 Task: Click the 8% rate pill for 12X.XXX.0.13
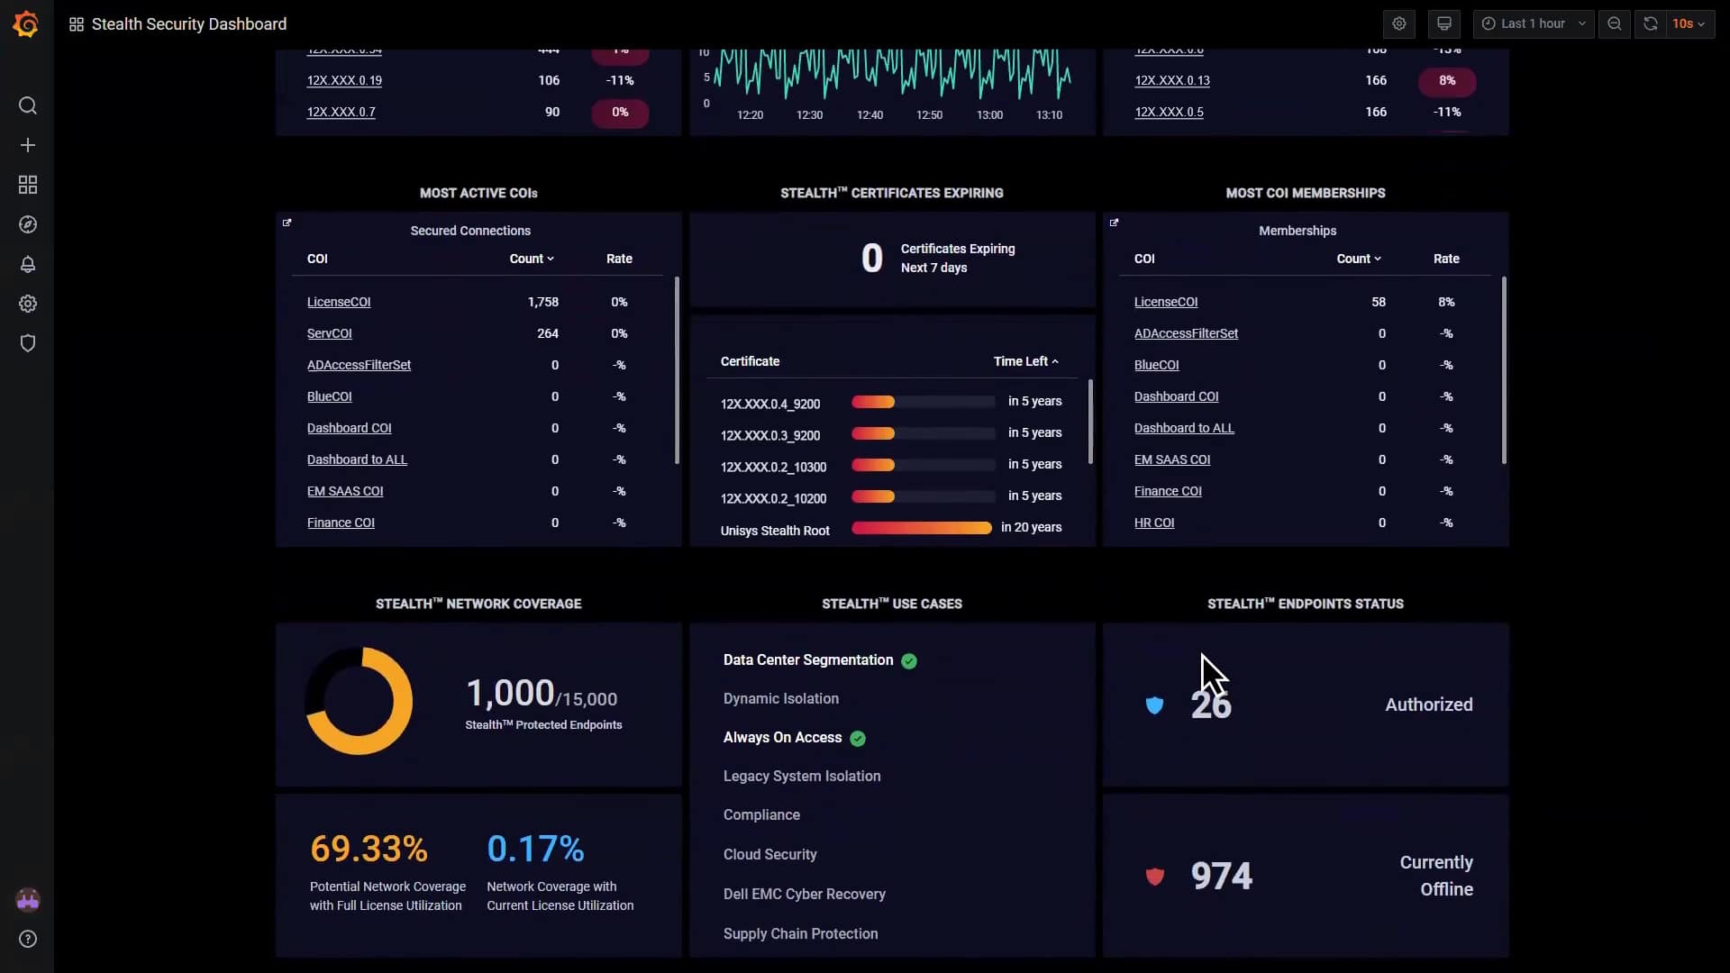click(x=1447, y=81)
